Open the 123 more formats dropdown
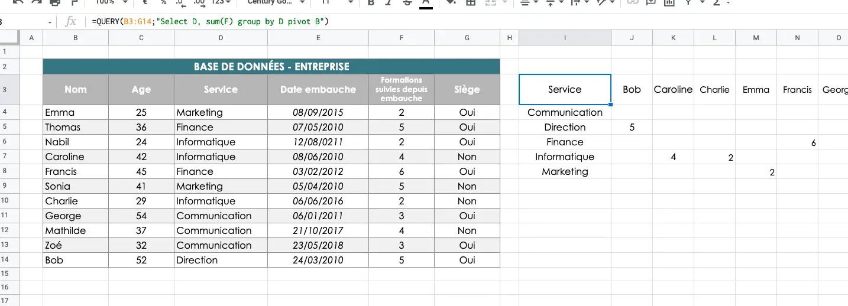 [x=221, y=2]
